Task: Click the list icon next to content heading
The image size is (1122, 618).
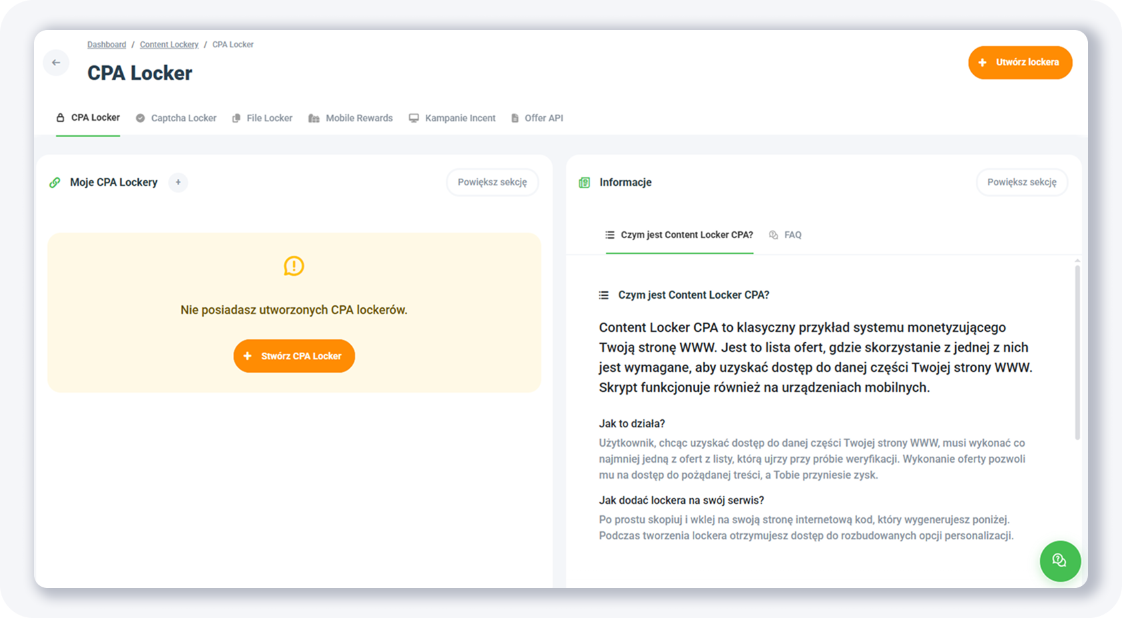Action: pos(603,295)
